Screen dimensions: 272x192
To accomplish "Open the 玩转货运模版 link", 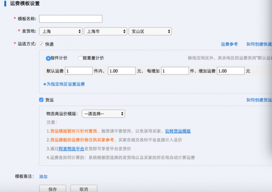I will point(178,131).
